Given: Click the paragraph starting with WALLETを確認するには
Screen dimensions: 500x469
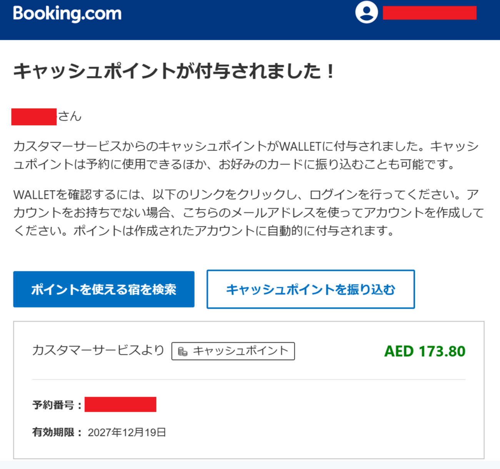Looking at the screenshot, I should [x=248, y=213].
